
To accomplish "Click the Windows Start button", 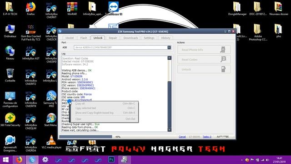I will [6, 160].
